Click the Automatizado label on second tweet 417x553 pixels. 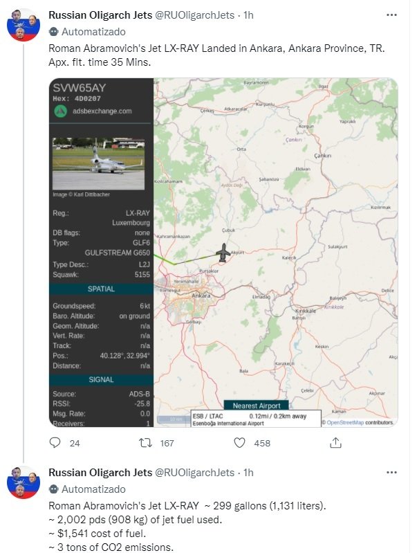(x=93, y=489)
